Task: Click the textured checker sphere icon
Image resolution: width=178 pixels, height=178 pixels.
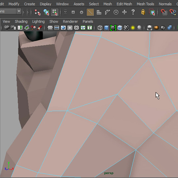Action: point(126,28)
